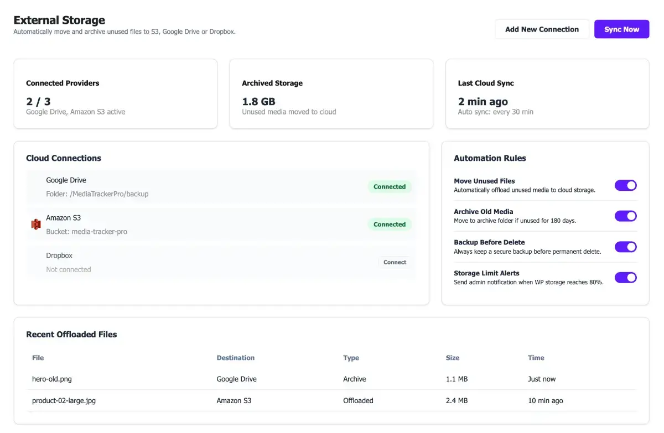Click the Amazon S3 logo icon

coord(36,224)
